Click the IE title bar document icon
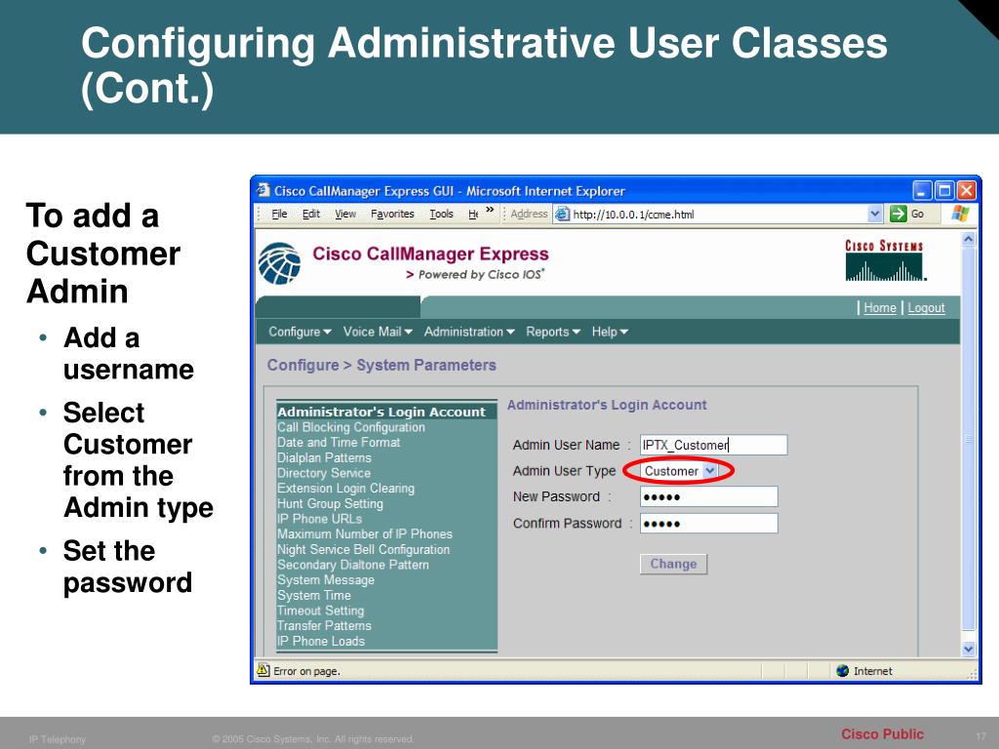This screenshot has height=749, width=999. pos(262,190)
